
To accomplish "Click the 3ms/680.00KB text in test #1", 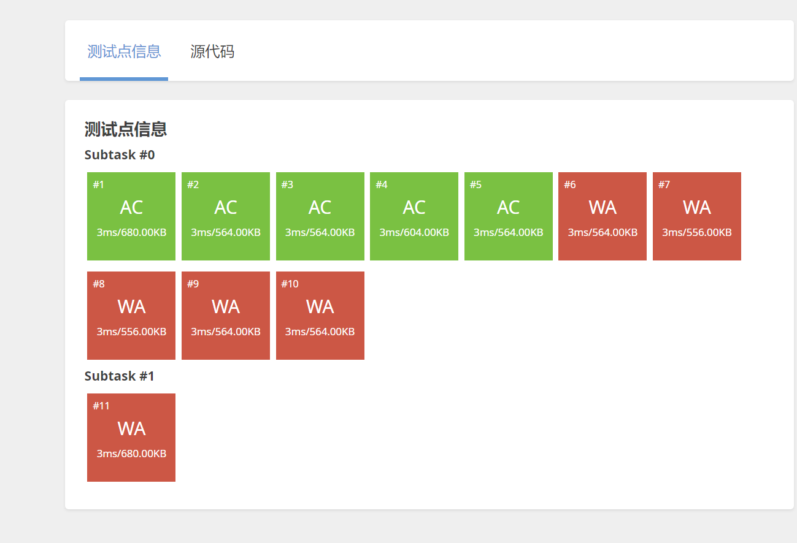I will (x=131, y=233).
